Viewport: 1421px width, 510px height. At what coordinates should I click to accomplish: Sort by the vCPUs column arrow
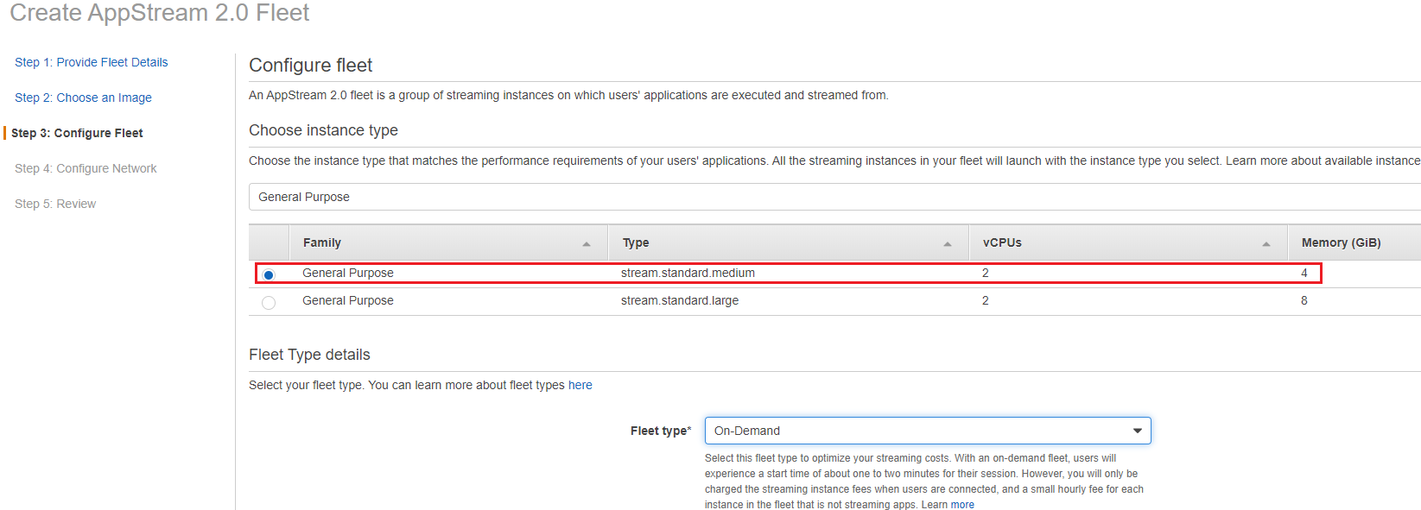(1266, 244)
